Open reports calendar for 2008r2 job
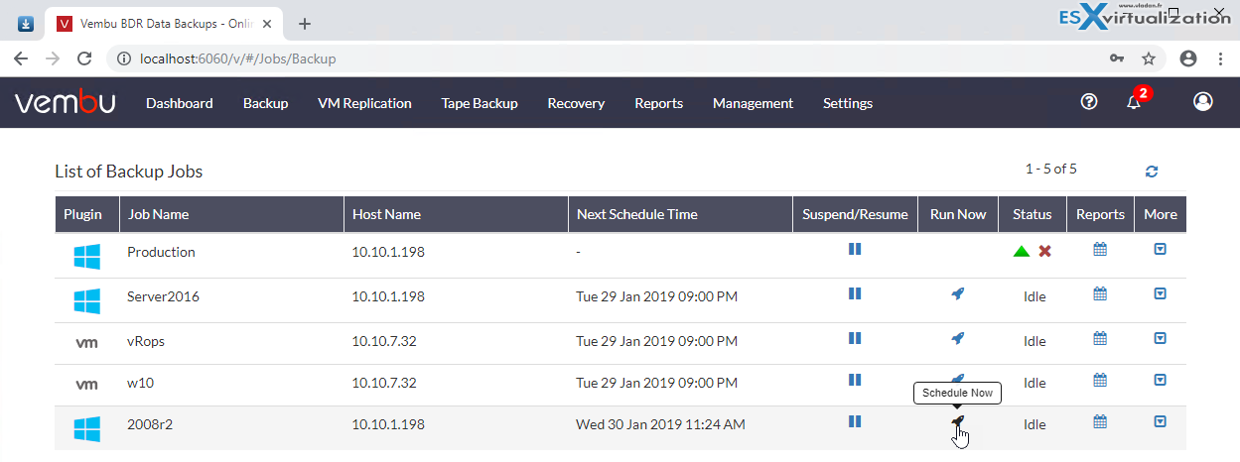The width and height of the screenshot is (1240, 462). [1100, 421]
